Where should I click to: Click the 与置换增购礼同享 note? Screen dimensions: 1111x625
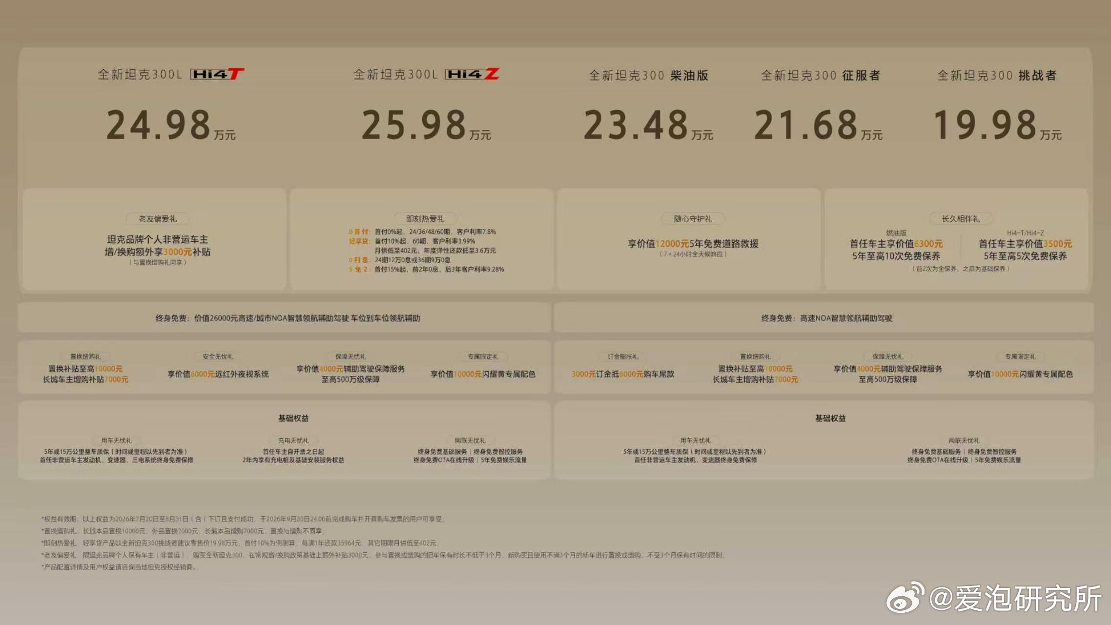pyautogui.click(x=158, y=263)
